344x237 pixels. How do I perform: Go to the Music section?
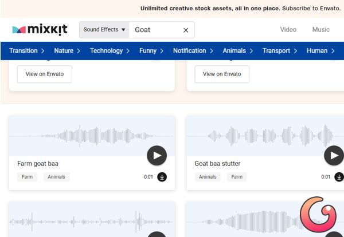pyautogui.click(x=320, y=30)
